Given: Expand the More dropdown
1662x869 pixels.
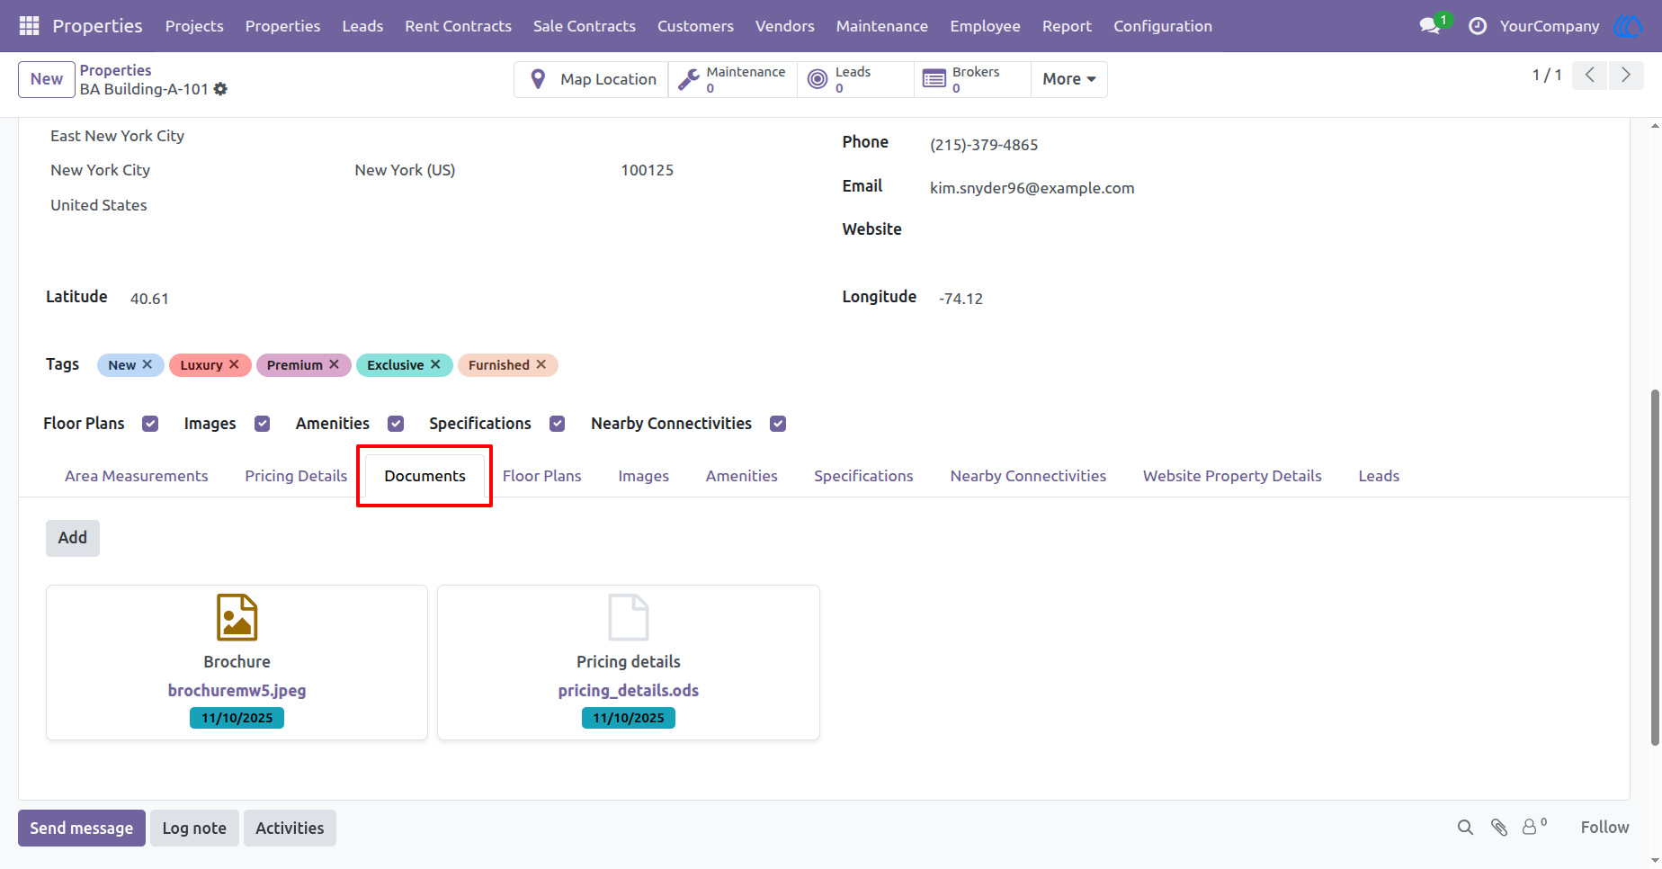Looking at the screenshot, I should tap(1069, 79).
